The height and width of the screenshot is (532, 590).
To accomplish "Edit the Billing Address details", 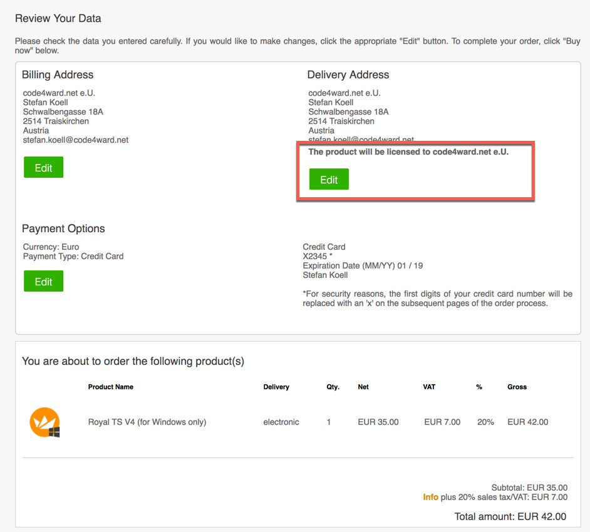I will coord(43,168).
